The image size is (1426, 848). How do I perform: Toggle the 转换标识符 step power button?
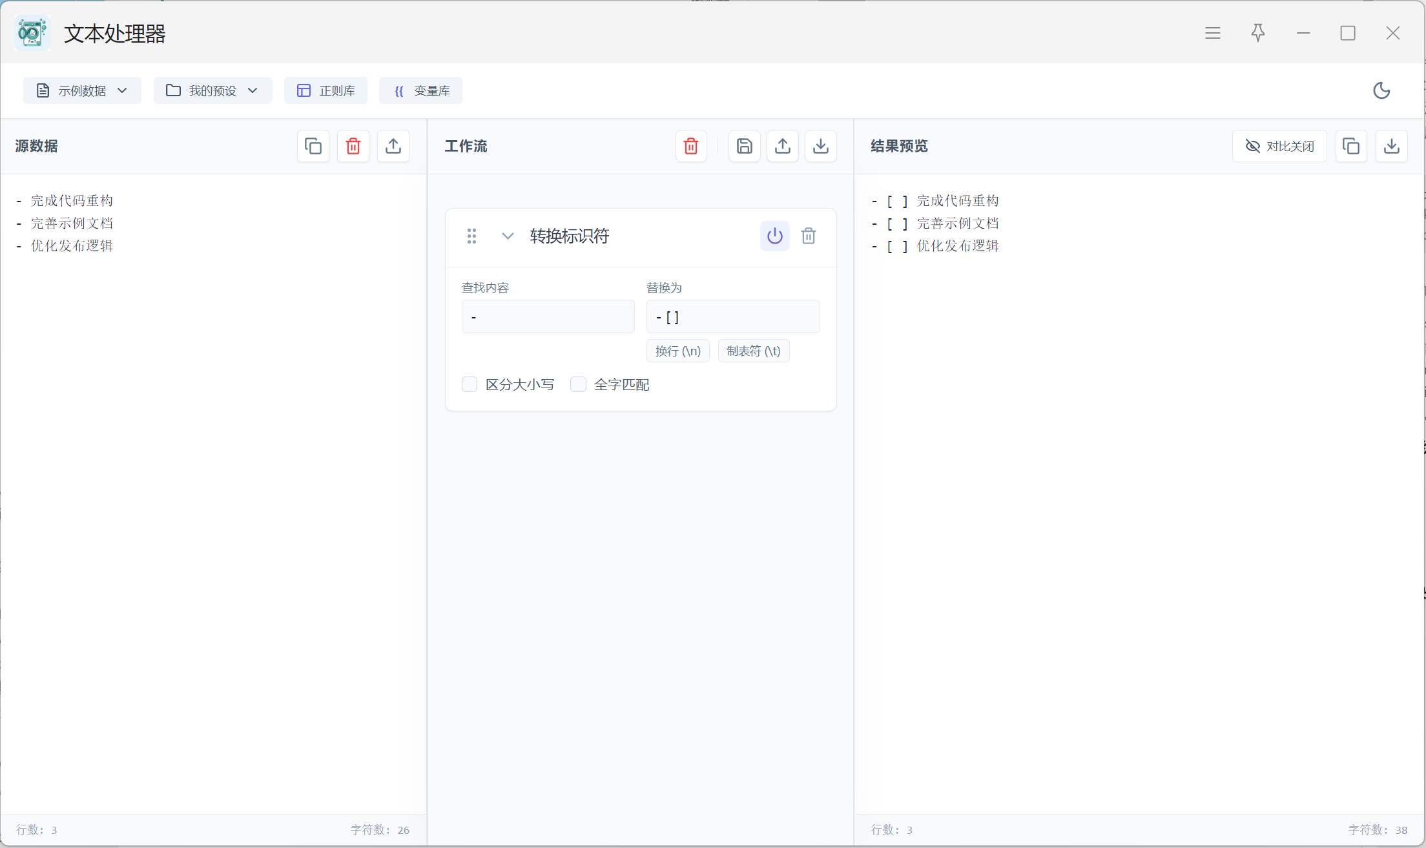click(x=774, y=236)
